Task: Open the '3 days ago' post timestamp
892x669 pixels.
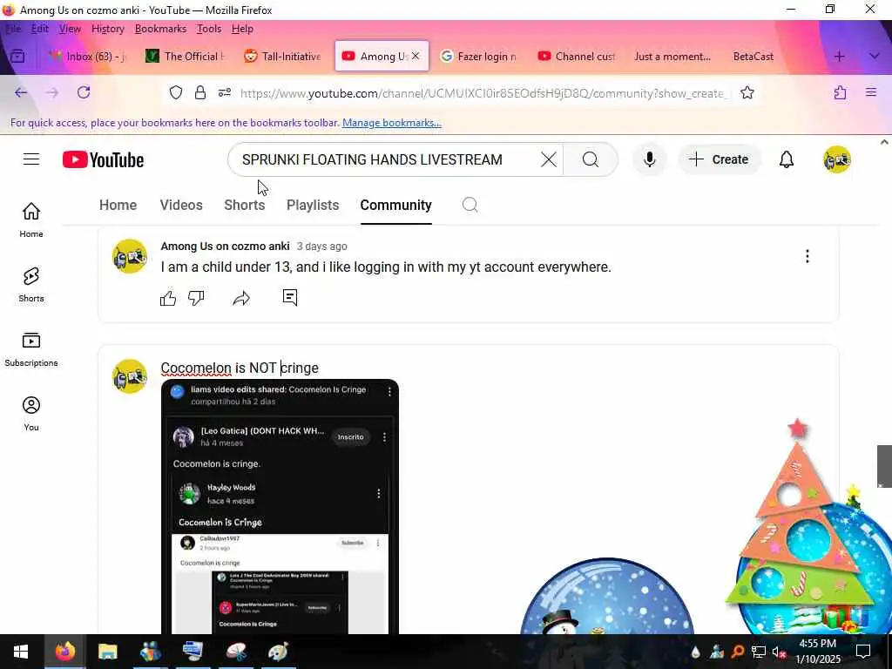Action: click(x=322, y=247)
